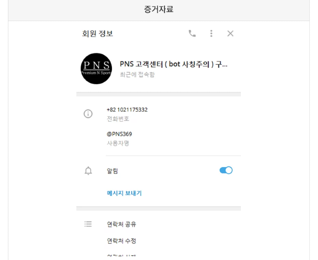
Task: Click the 최근에 접속함 status text
Action: coord(137,75)
